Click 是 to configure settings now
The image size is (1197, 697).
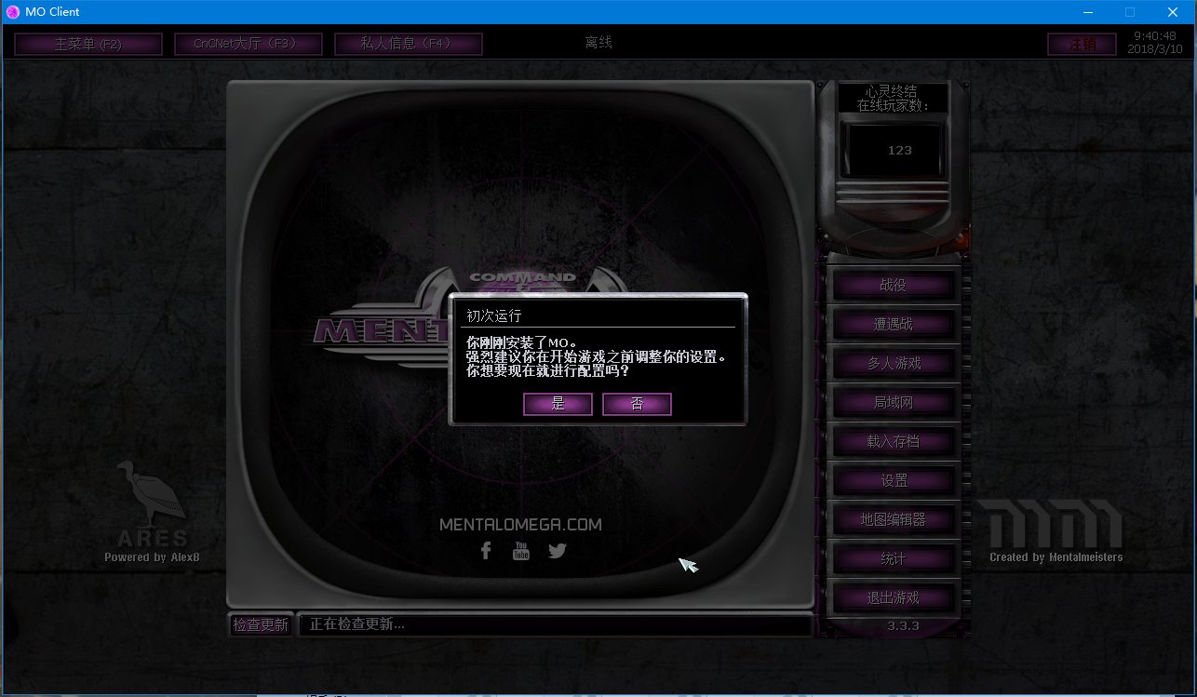(x=558, y=404)
